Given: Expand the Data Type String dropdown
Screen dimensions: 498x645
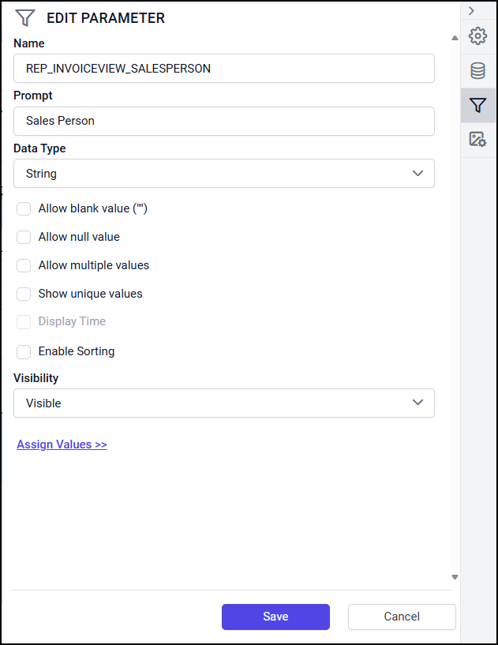Looking at the screenshot, I should pos(224,174).
